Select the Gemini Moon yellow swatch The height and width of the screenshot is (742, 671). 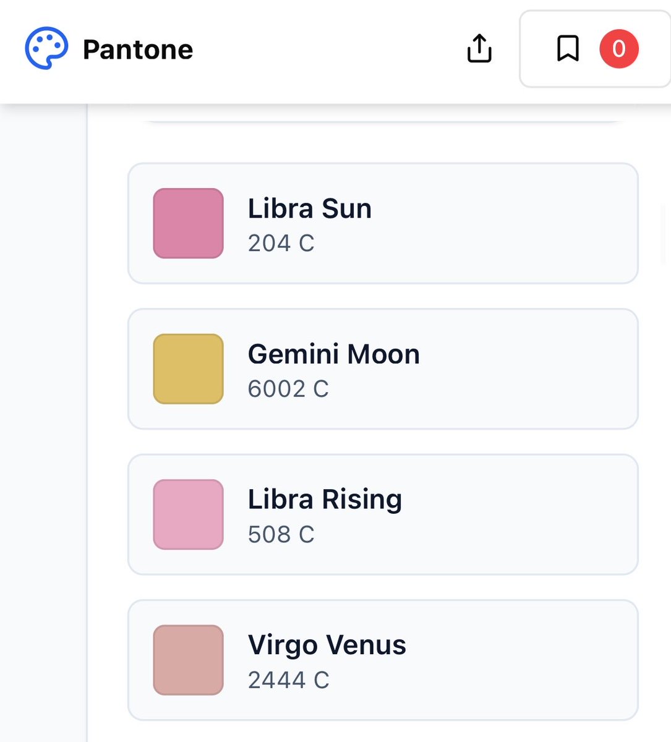(x=188, y=369)
